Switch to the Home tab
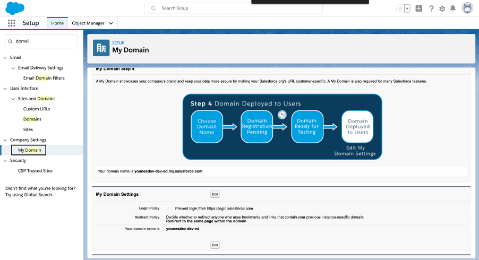 57,23
